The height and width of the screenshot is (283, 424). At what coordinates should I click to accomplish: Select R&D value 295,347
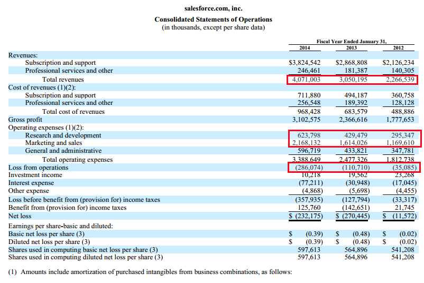[403, 135]
